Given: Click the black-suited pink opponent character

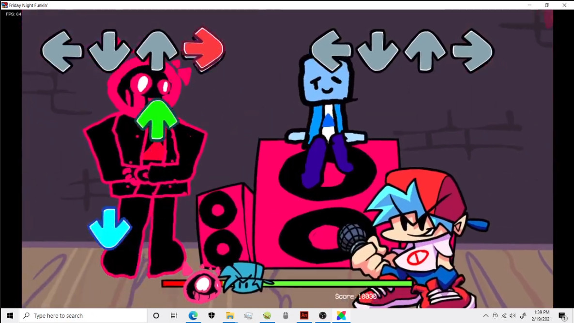Looking at the screenshot, I should pyautogui.click(x=144, y=167).
